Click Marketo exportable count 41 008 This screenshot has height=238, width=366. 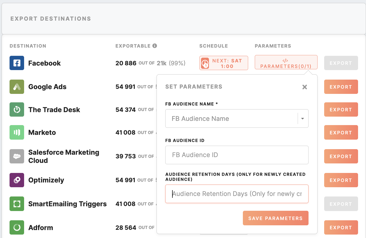pyautogui.click(x=125, y=132)
